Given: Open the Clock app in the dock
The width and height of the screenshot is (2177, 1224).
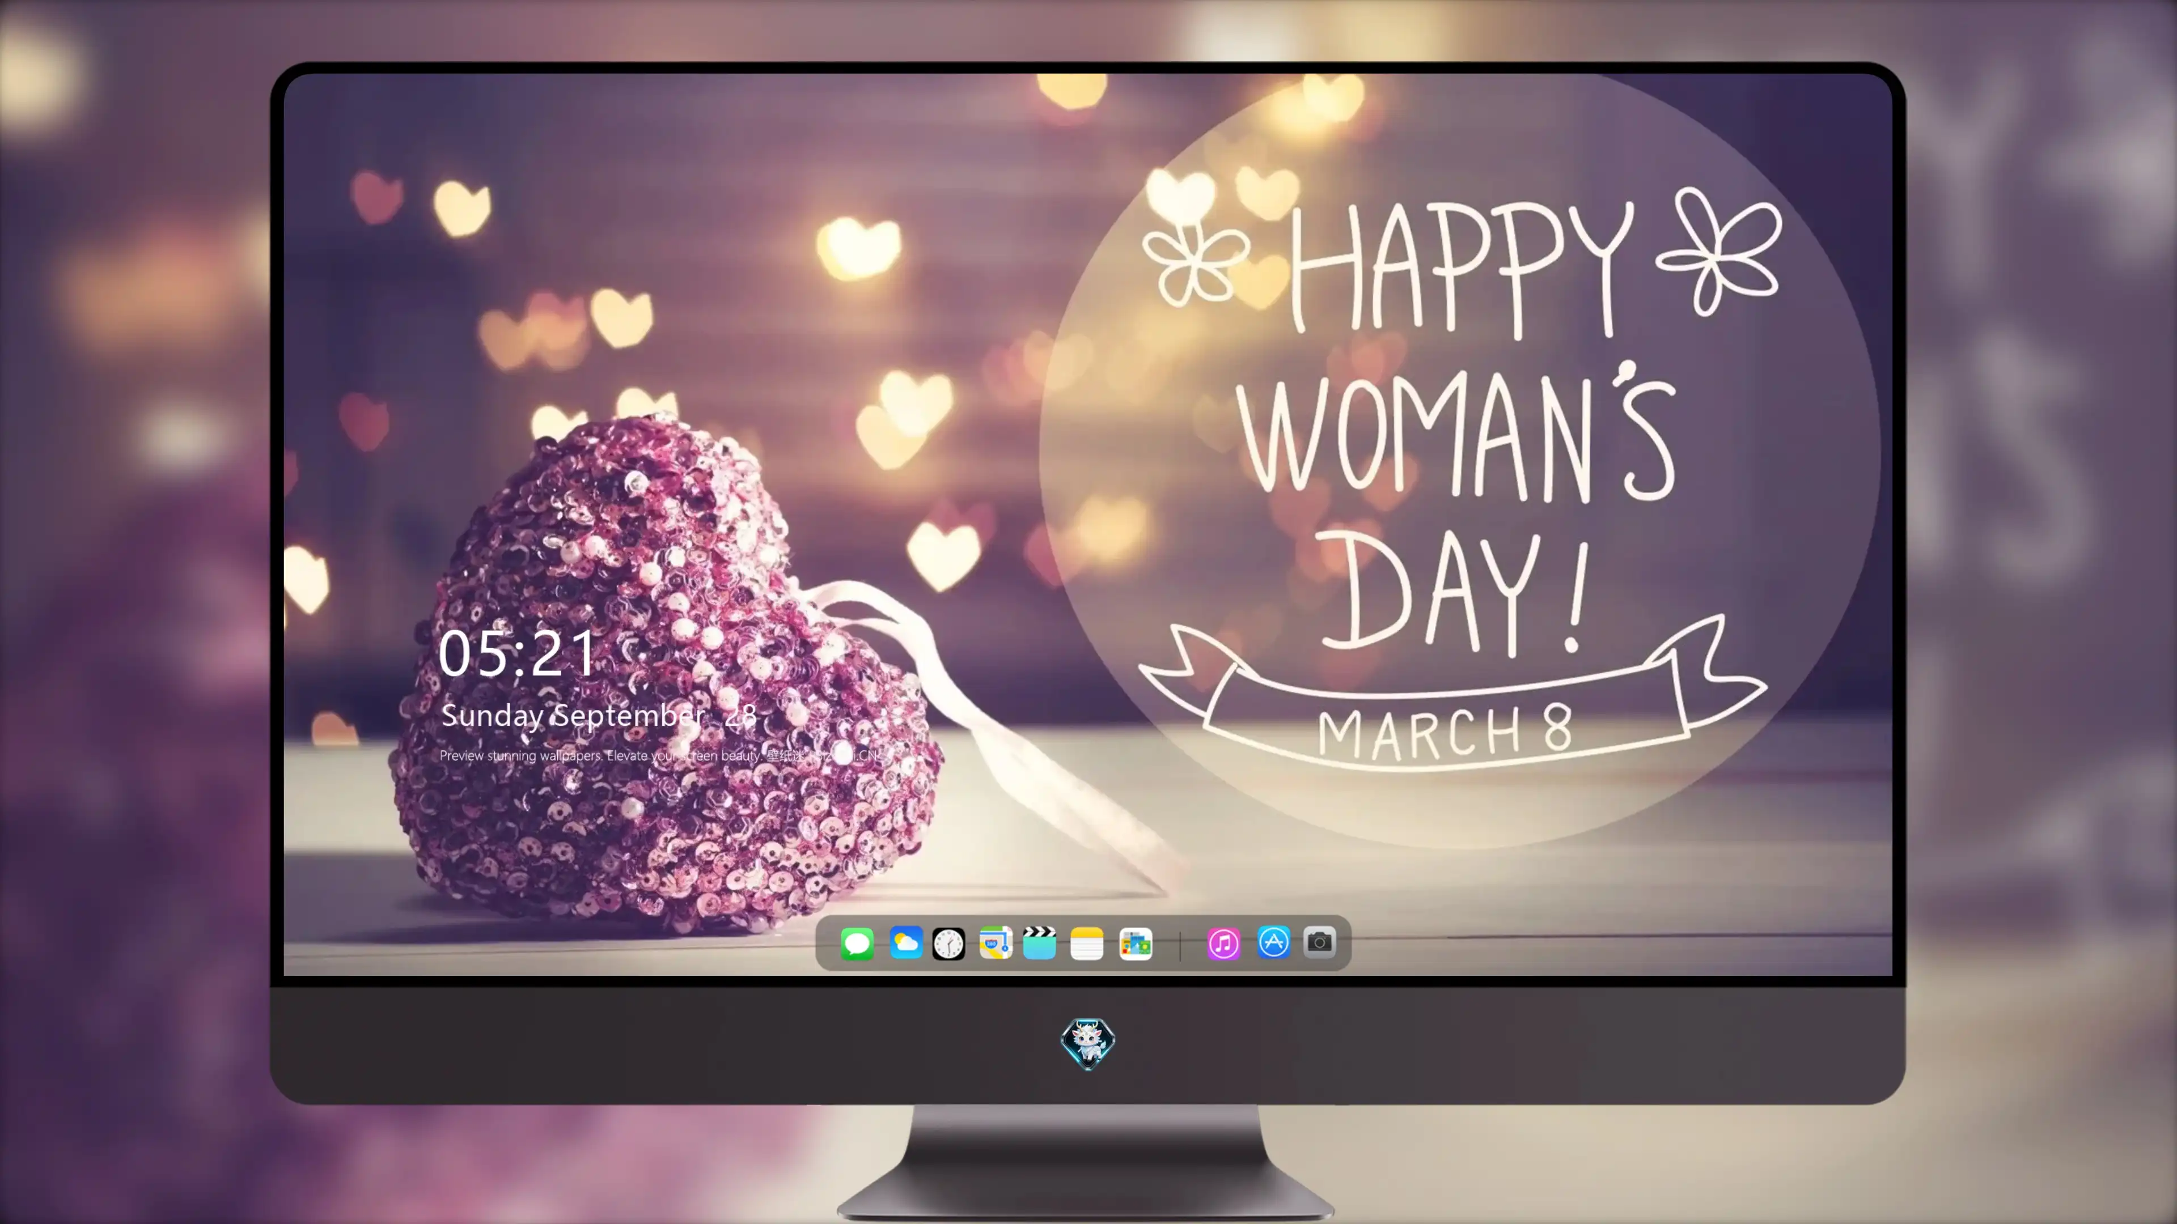Looking at the screenshot, I should coord(948,943).
